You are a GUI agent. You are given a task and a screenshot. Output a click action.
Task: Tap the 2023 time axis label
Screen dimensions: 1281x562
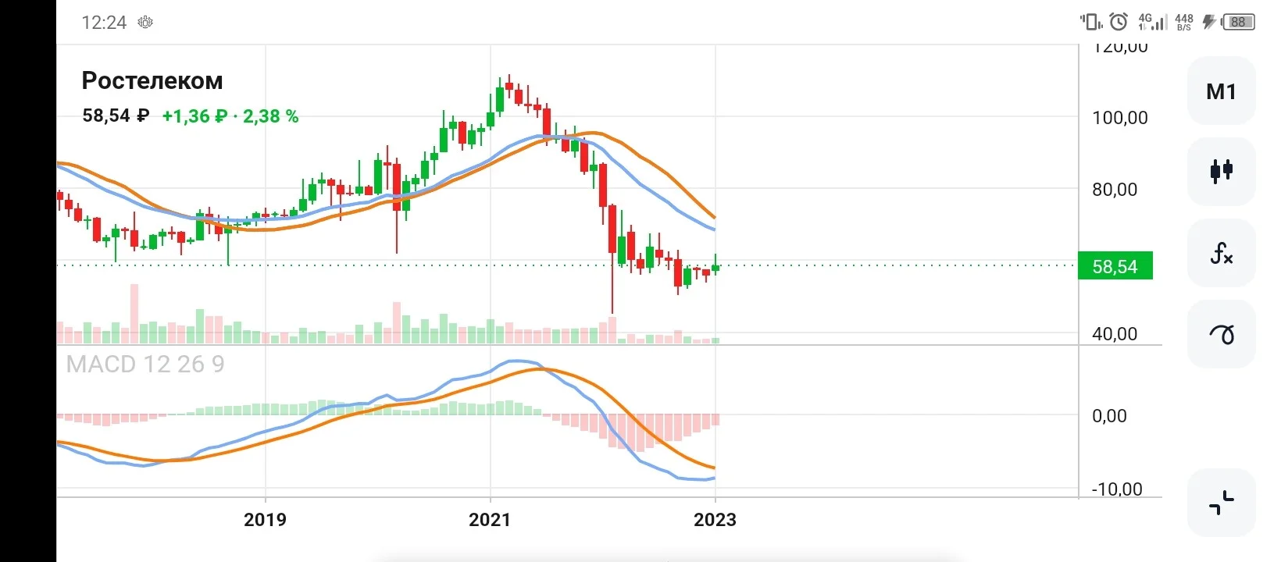coord(715,520)
